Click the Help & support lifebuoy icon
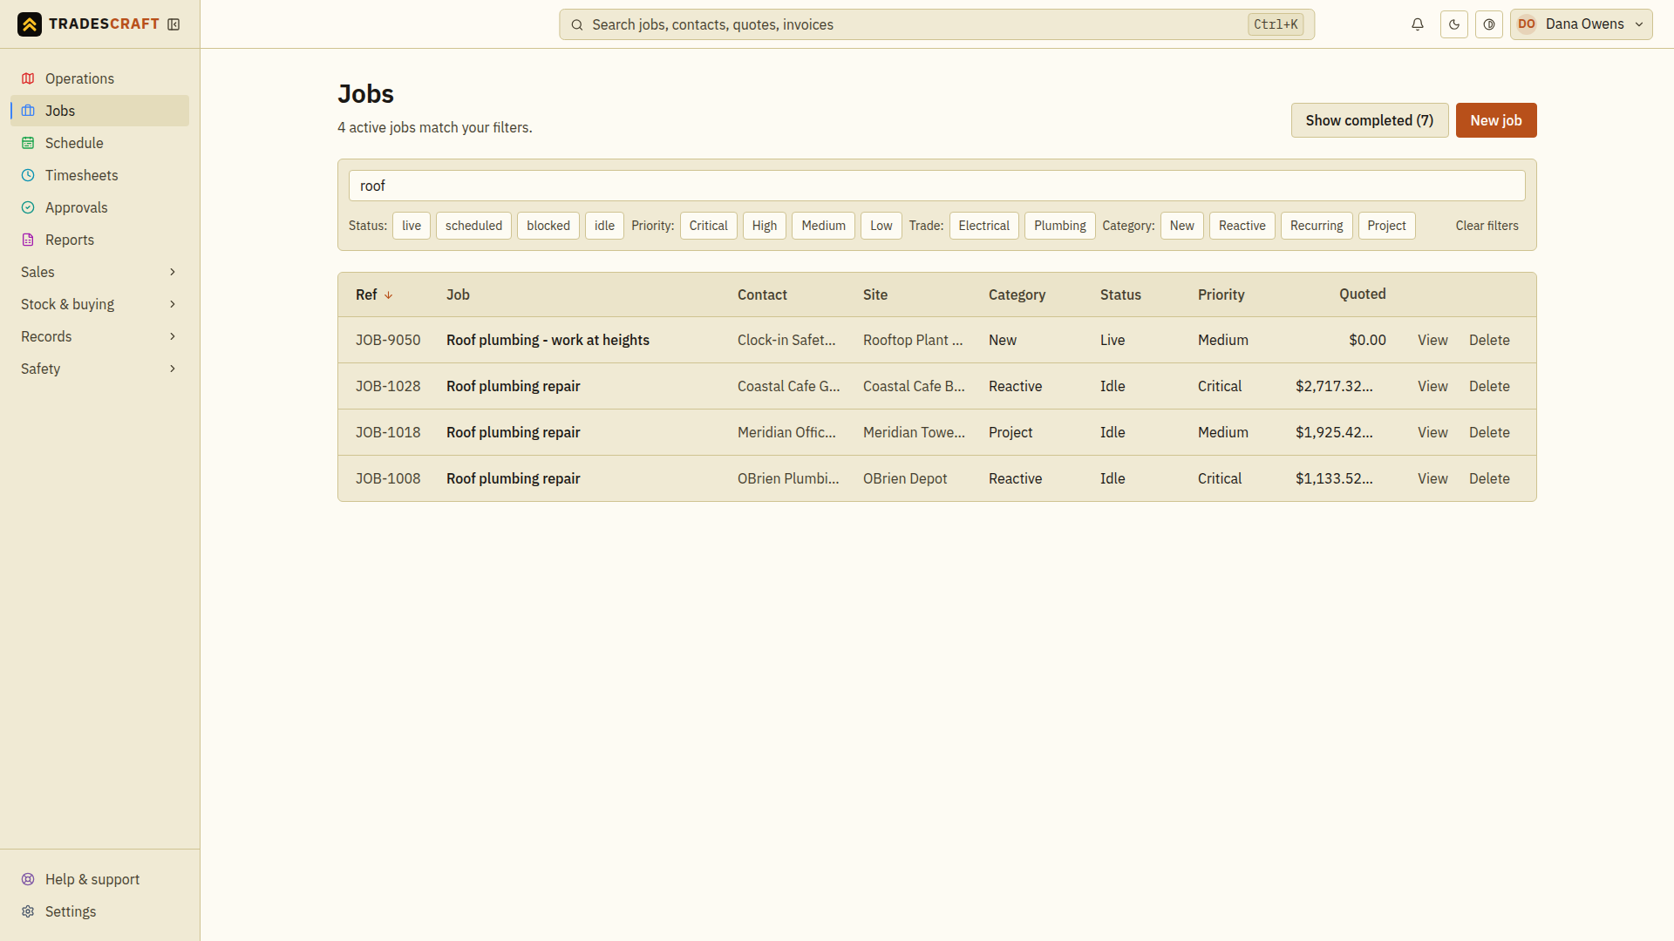The height and width of the screenshot is (941, 1674). pos(28,879)
